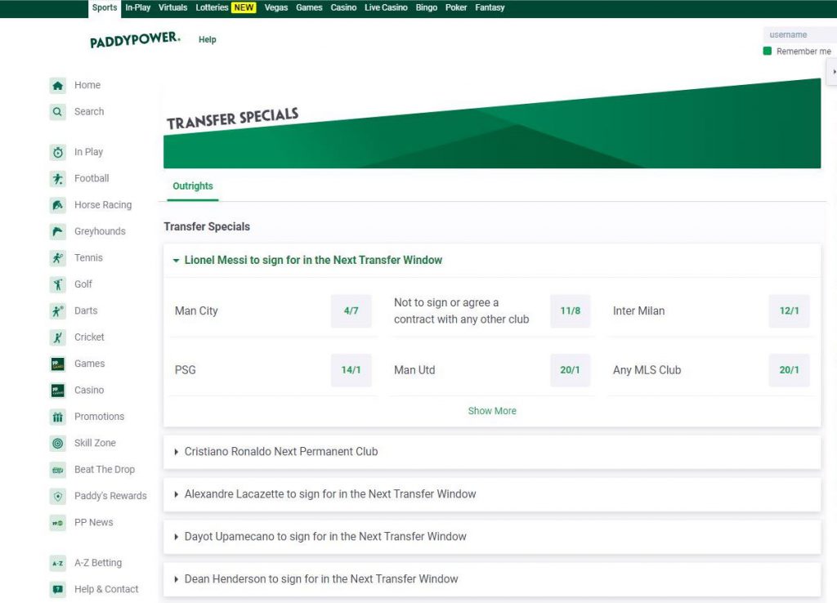837x603 pixels.
Task: Click the Home icon in sidebar
Action: [x=58, y=85]
